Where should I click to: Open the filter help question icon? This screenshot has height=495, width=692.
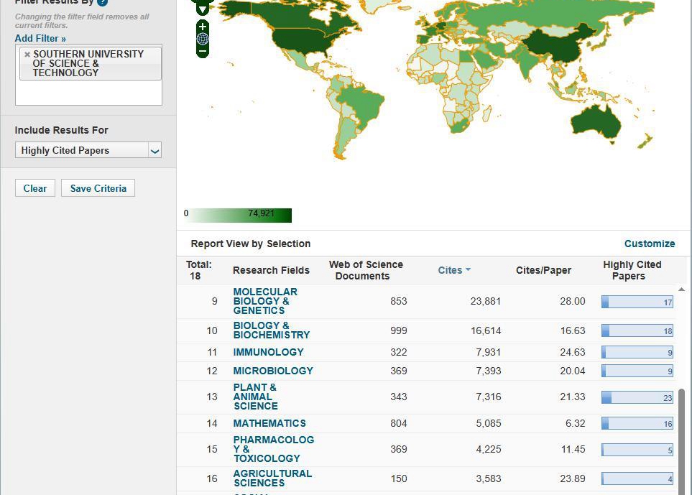pos(102,1)
